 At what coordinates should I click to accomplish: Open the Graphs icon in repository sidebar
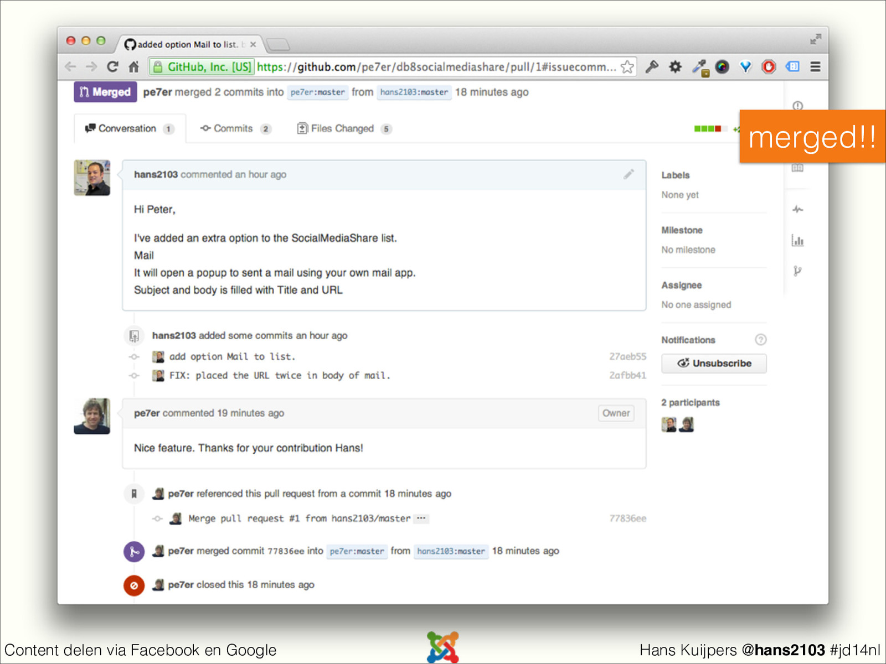tap(797, 240)
